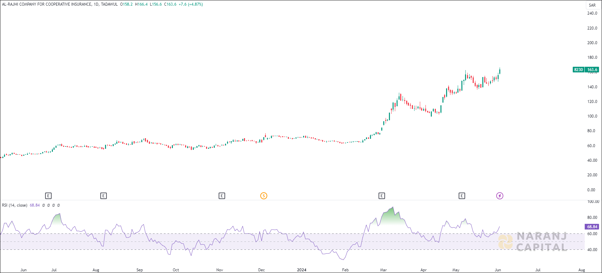Open the earnings marker in early November 2023
The width and height of the screenshot is (602, 273).
tap(222, 196)
